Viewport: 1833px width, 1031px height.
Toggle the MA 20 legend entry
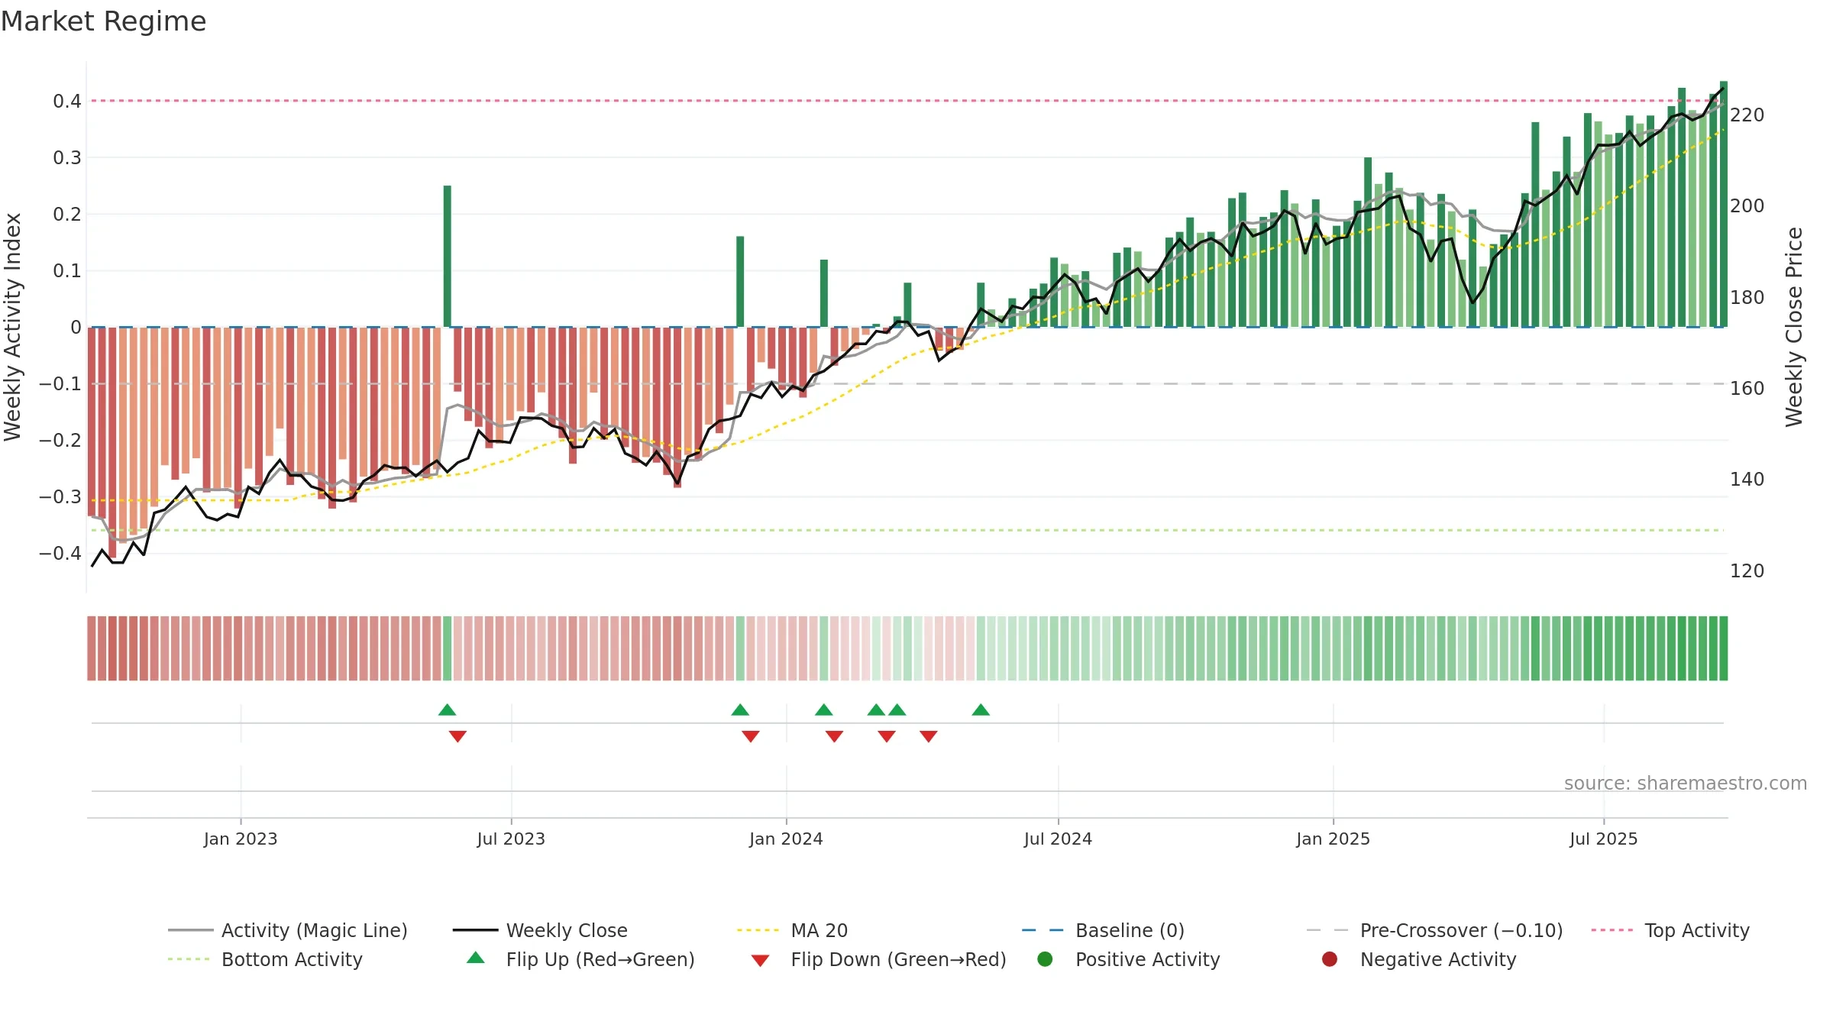click(x=792, y=930)
